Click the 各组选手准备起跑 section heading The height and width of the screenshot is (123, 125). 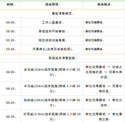pyautogui.click(x=62, y=58)
